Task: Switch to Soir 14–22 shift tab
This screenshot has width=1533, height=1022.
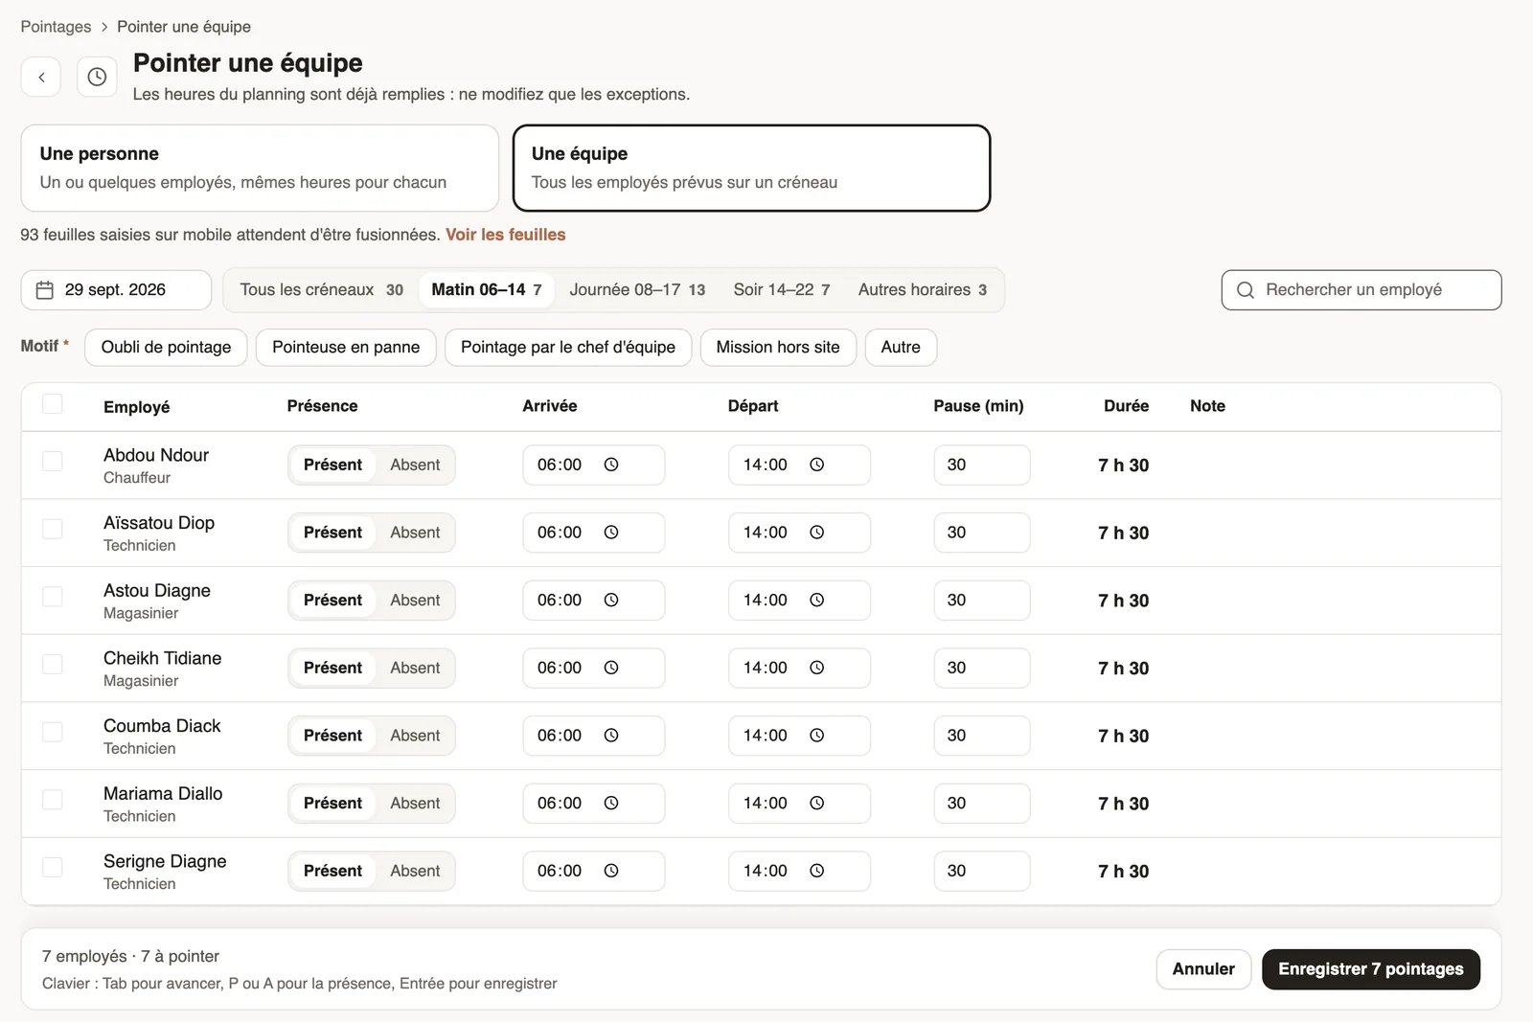Action: (782, 290)
